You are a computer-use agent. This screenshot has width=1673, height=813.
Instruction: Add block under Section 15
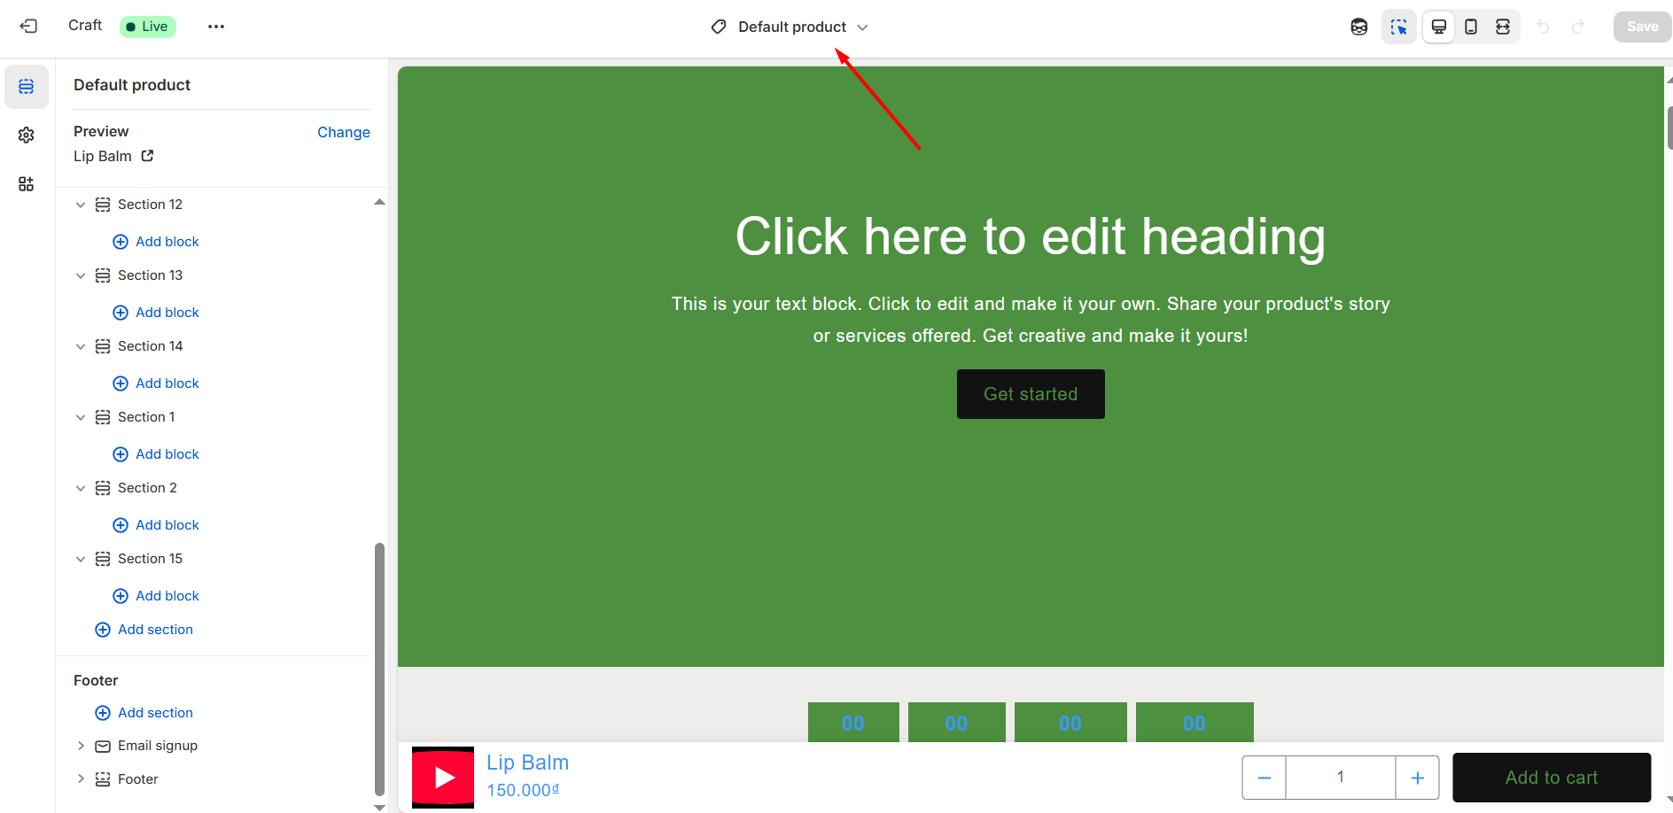coord(156,596)
